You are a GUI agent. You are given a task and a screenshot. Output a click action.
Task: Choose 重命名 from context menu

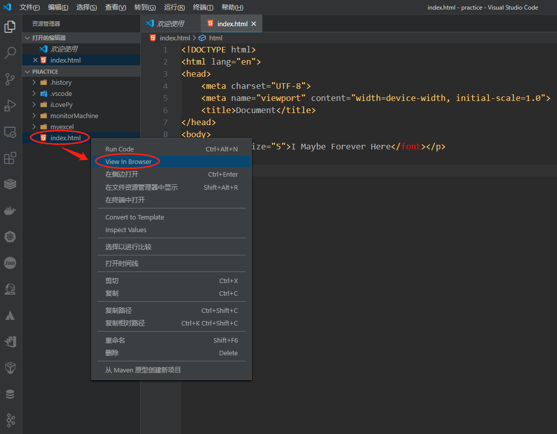(x=171, y=340)
